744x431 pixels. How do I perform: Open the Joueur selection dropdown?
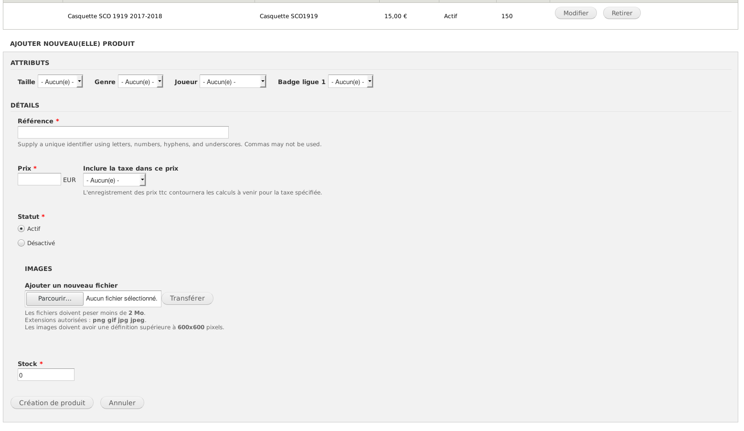click(x=233, y=82)
